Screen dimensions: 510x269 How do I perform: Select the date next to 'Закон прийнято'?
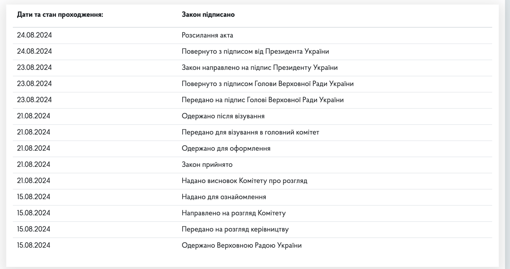pos(34,165)
